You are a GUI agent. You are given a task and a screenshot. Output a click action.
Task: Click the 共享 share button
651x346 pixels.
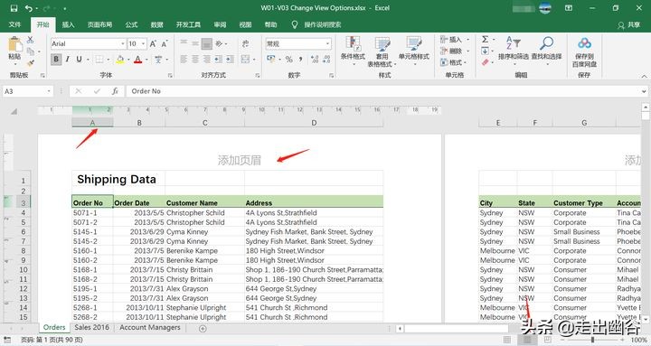click(x=629, y=25)
